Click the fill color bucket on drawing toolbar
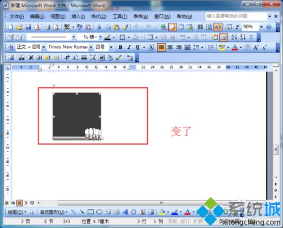 point(162,212)
